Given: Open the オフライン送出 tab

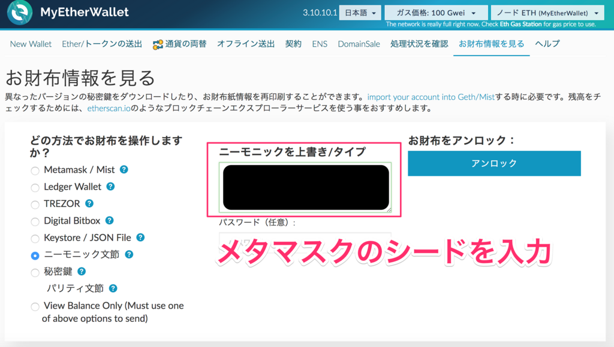Looking at the screenshot, I should [246, 44].
